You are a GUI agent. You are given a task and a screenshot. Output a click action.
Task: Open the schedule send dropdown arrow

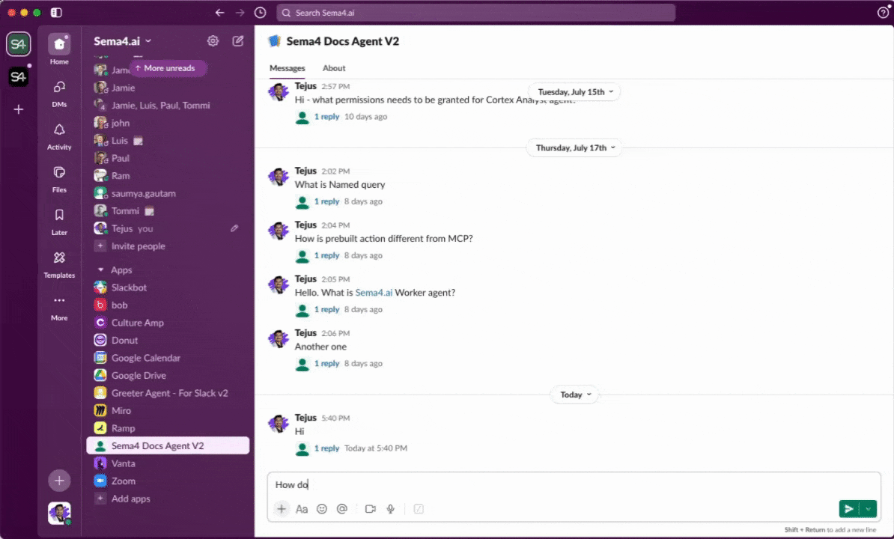868,509
